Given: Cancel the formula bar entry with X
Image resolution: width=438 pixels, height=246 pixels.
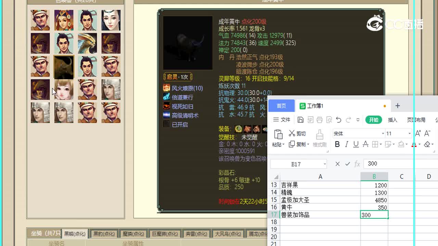Looking at the screenshot, I should pyautogui.click(x=337, y=164).
